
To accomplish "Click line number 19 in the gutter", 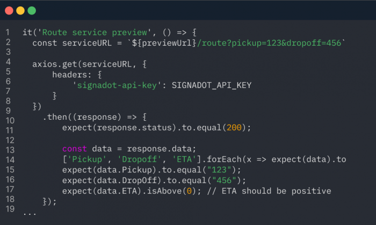I will [10, 209].
